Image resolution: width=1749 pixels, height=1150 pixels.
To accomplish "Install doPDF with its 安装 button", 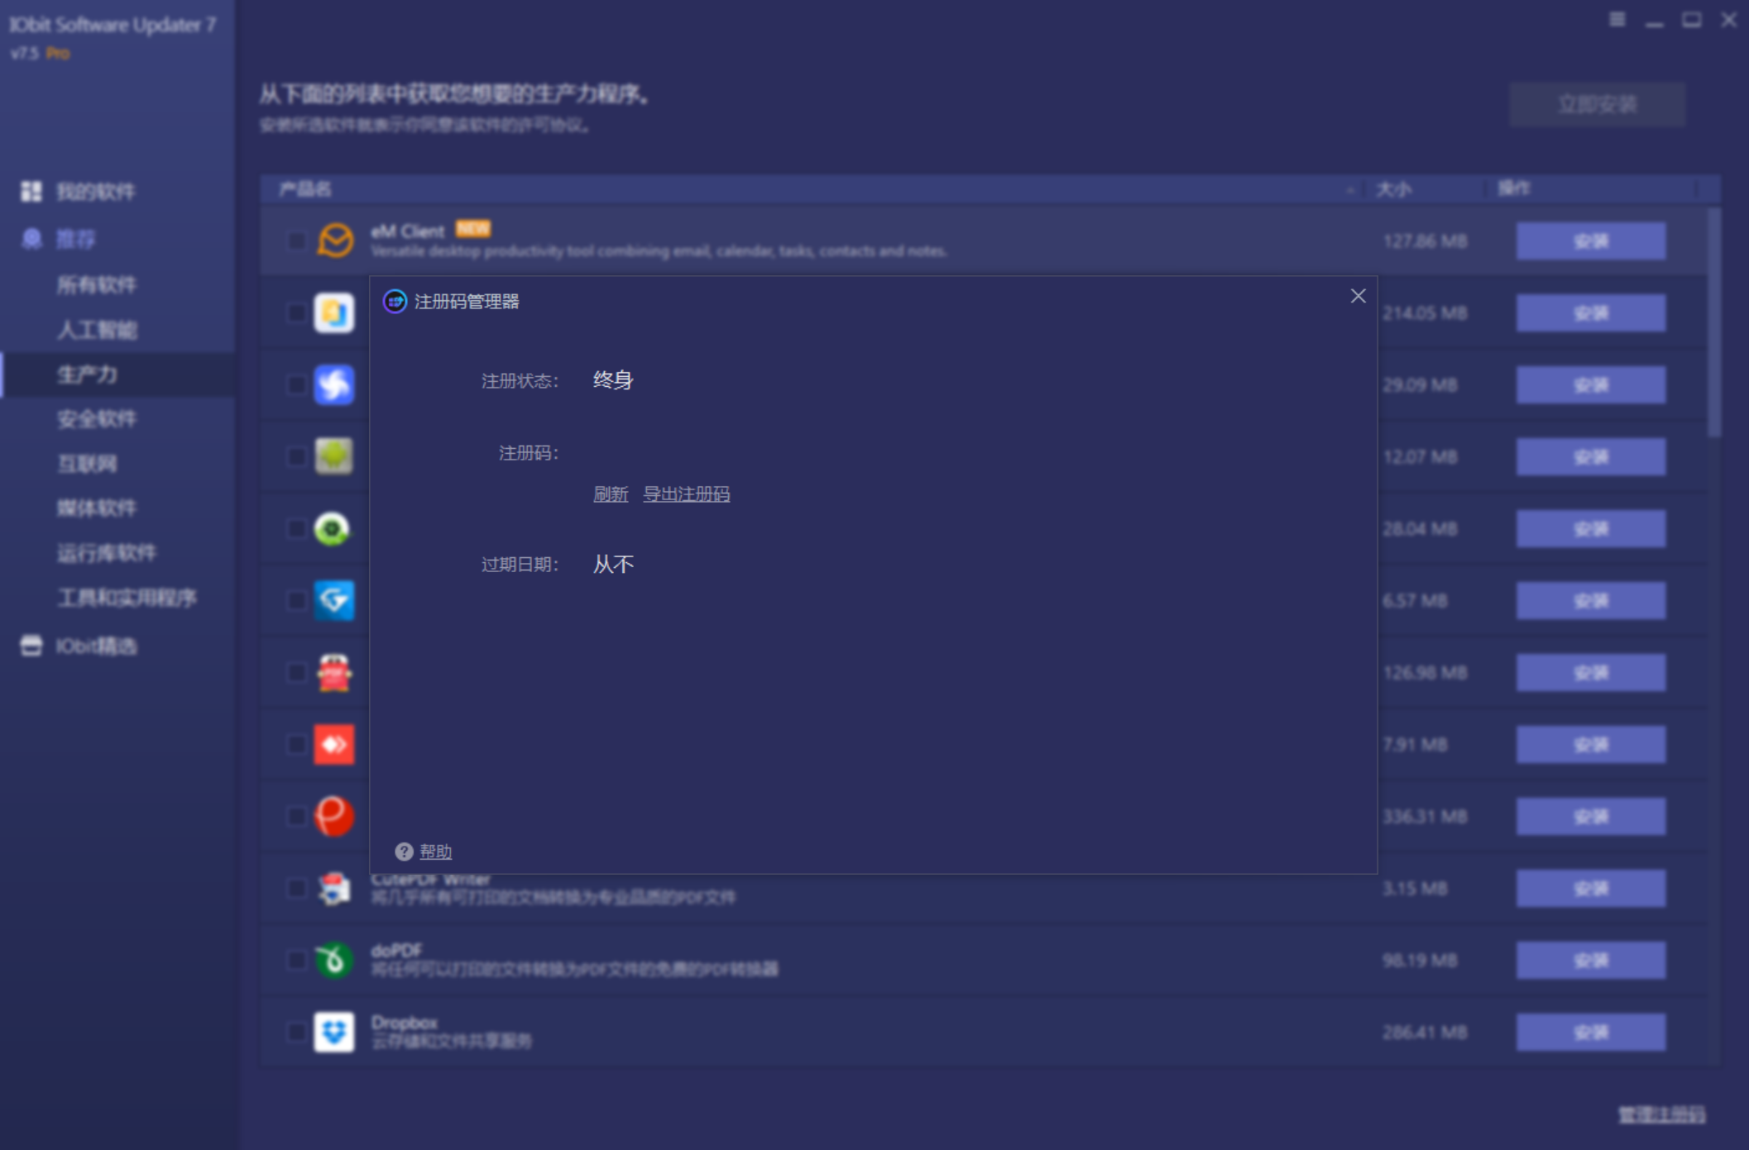I will [1591, 961].
